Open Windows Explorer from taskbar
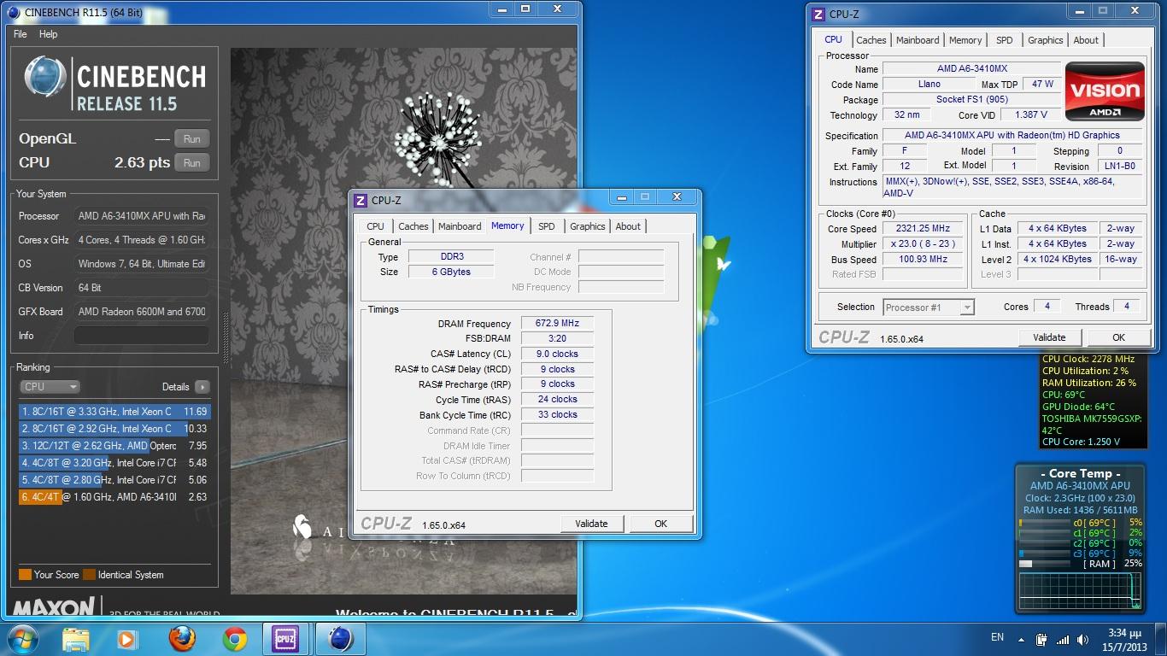The width and height of the screenshot is (1167, 656). coord(76,639)
